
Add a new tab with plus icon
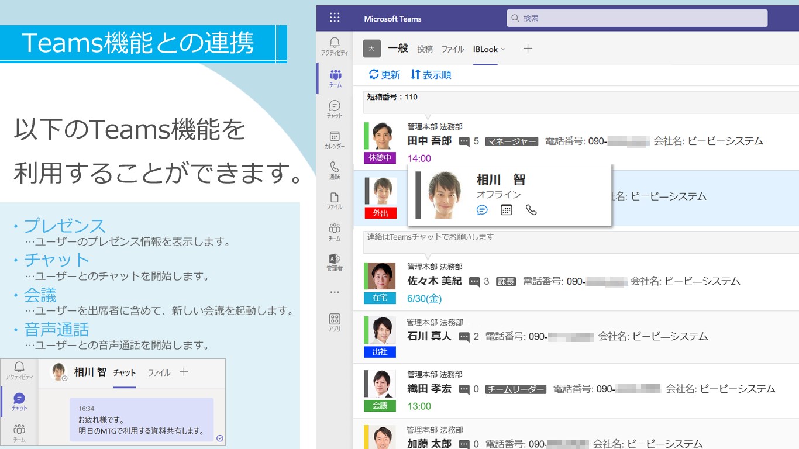click(528, 49)
